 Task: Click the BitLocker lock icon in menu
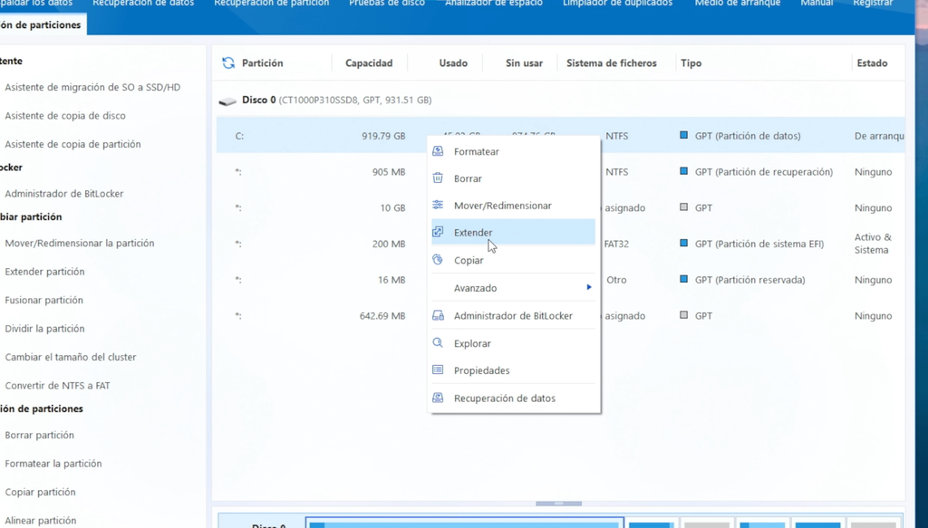pos(438,316)
